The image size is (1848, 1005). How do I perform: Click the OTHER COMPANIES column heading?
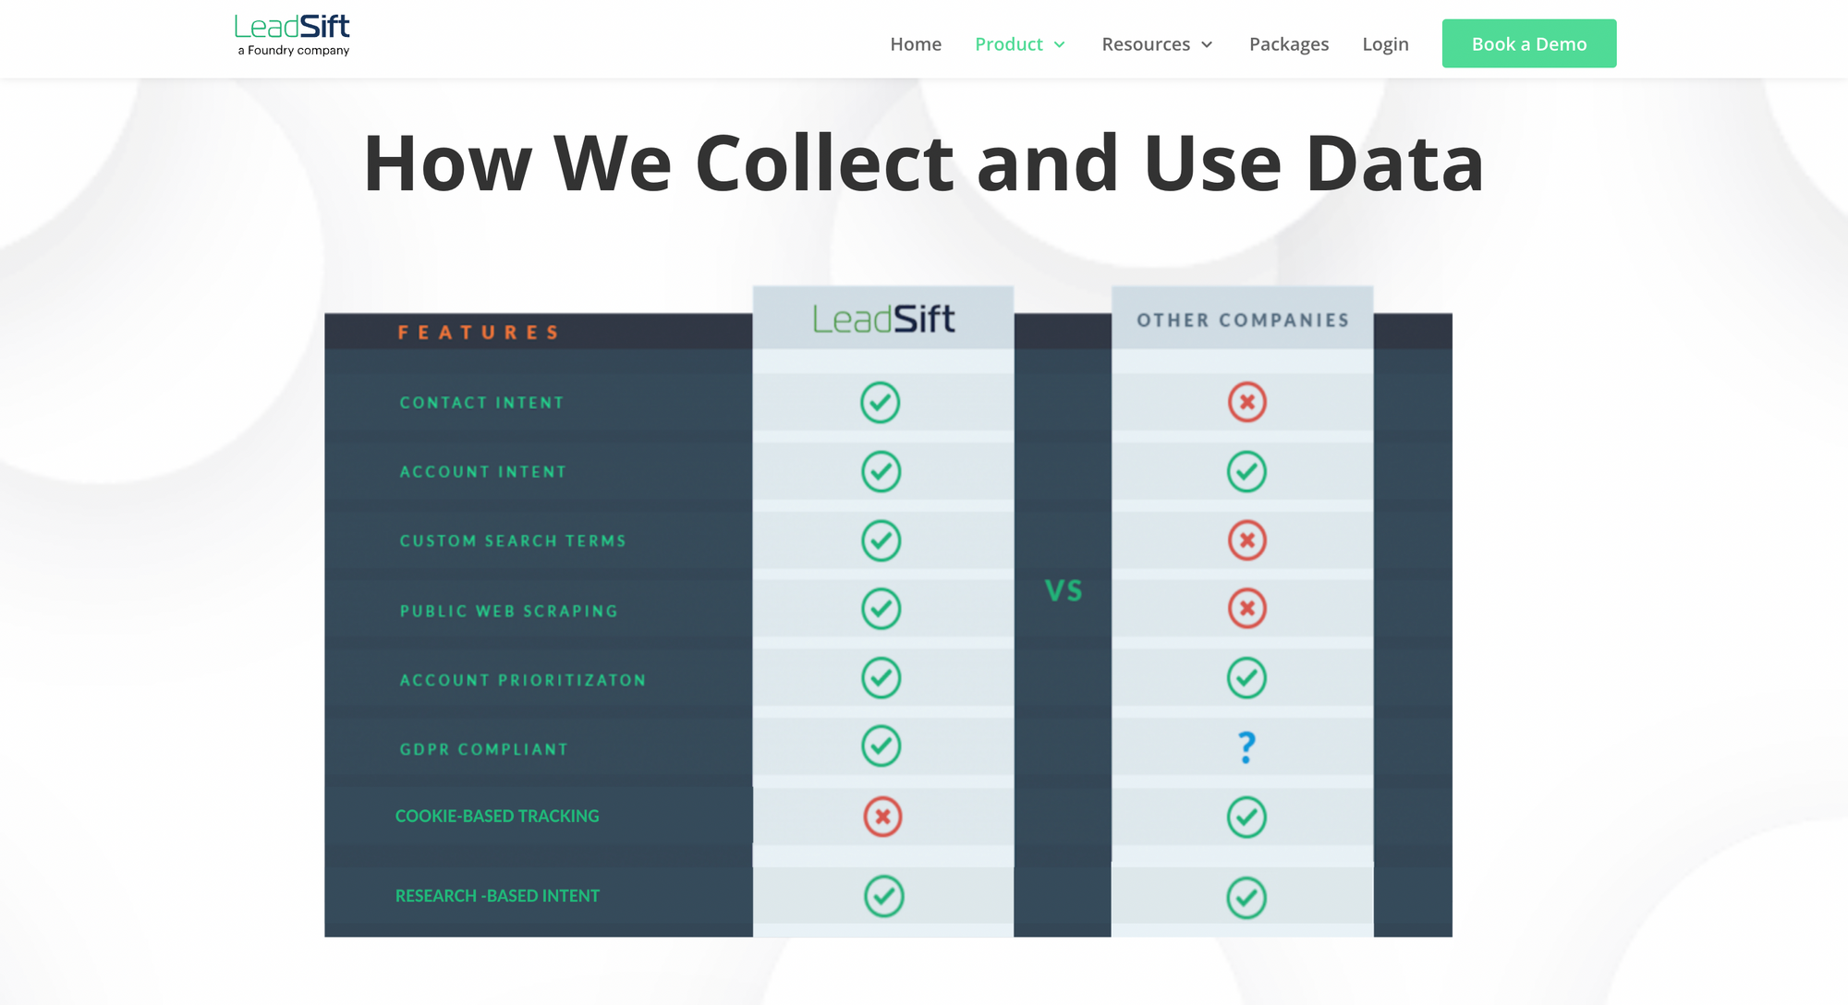pyautogui.click(x=1243, y=321)
